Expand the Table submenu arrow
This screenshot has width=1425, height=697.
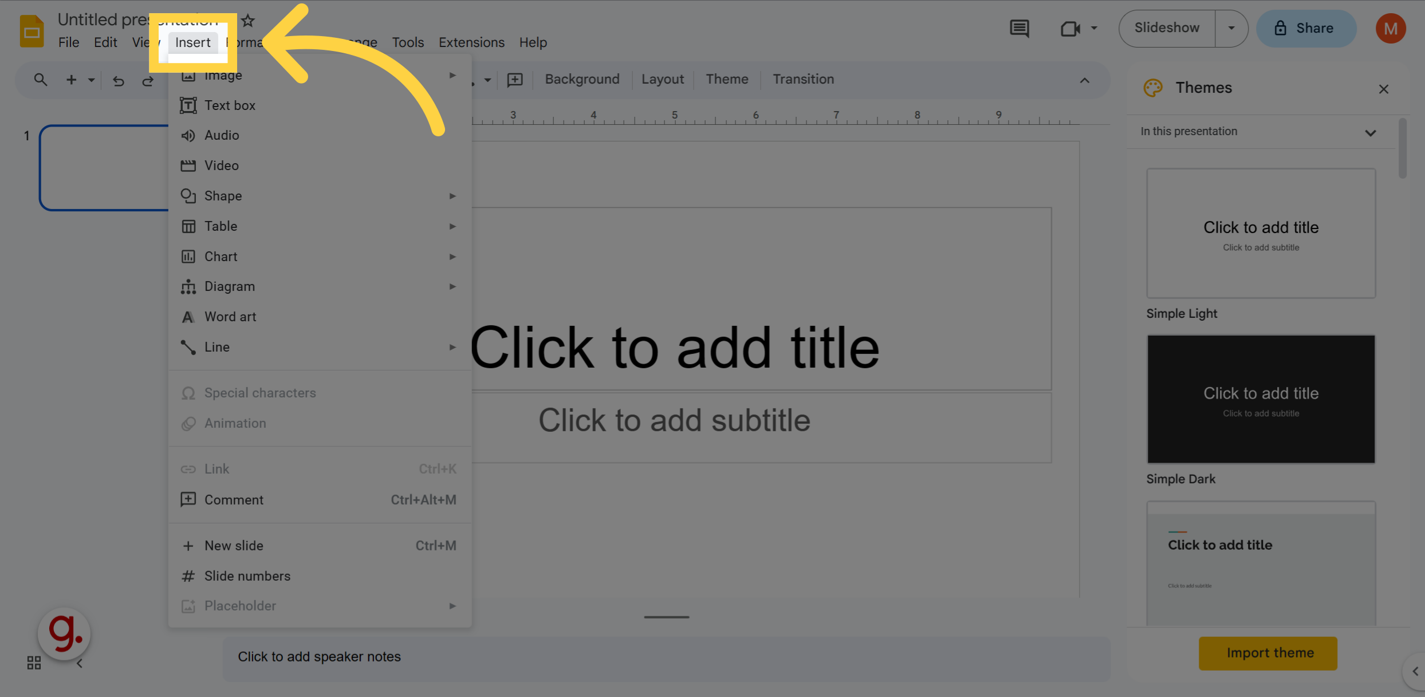tap(452, 226)
